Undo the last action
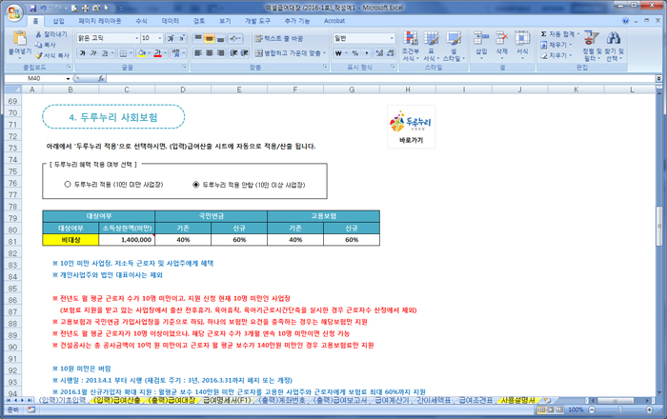The height and width of the screenshot is (419, 667). tap(43, 8)
